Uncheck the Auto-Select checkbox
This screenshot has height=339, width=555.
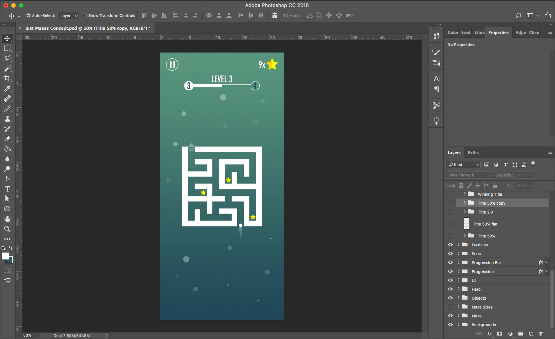pos(29,15)
